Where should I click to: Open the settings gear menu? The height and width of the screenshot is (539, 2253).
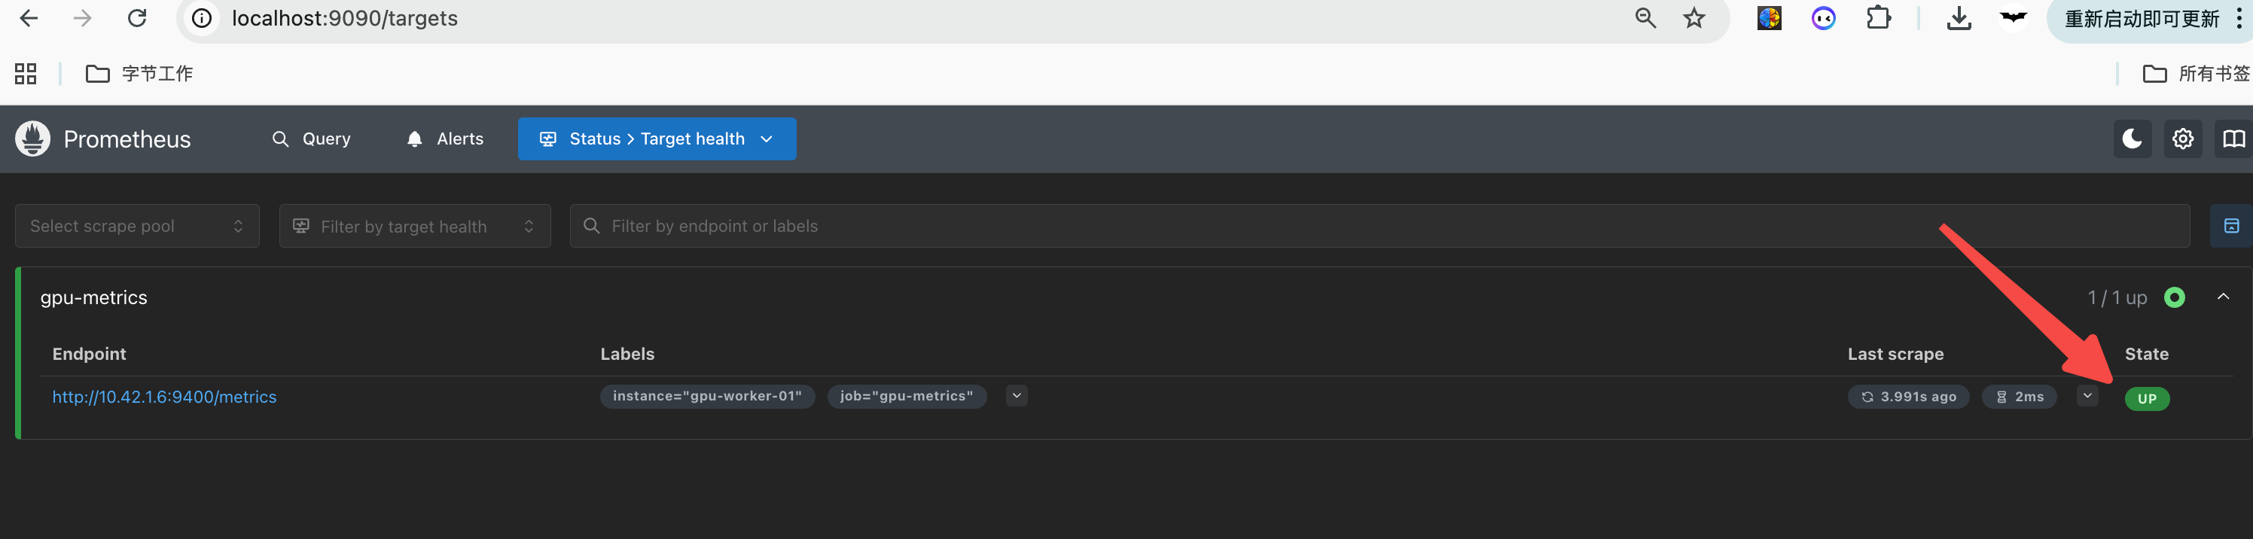click(2182, 139)
